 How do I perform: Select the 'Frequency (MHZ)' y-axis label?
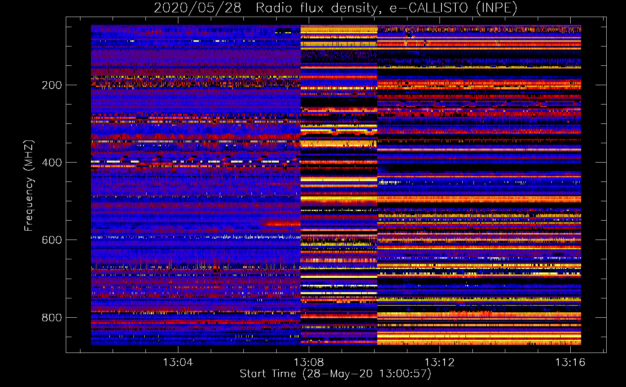(29, 186)
